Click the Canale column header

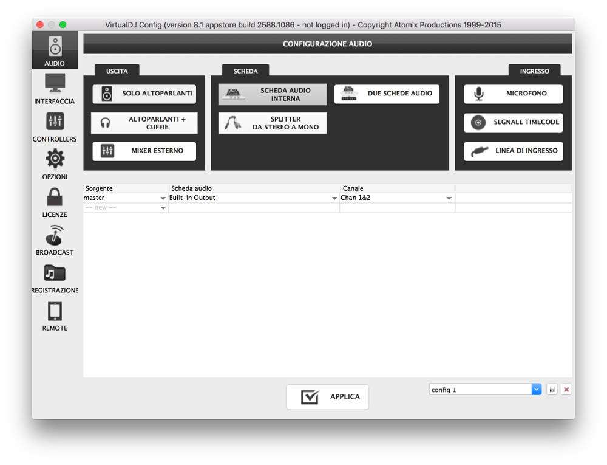click(398, 188)
